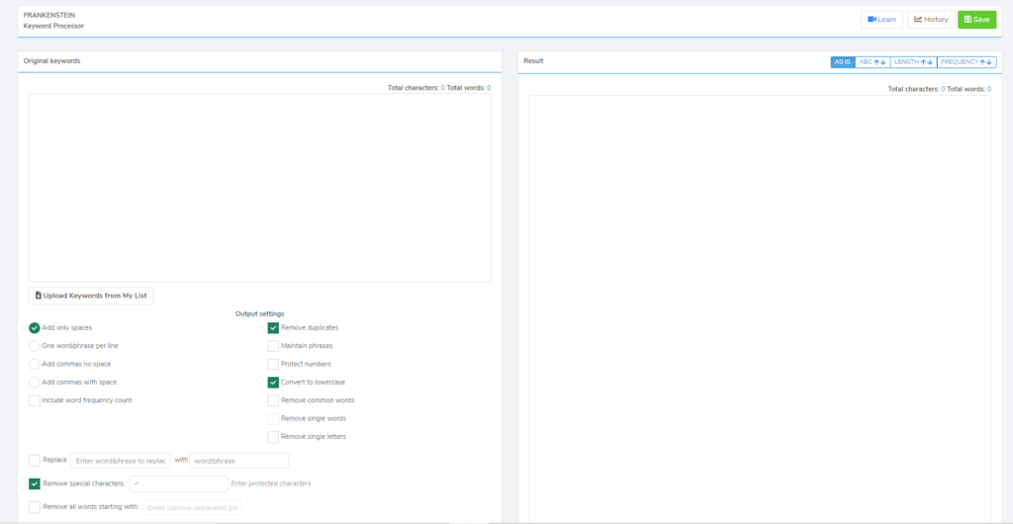This screenshot has height=524, width=1013.
Task: Enable Remove common words checkbox
Action: [273, 400]
